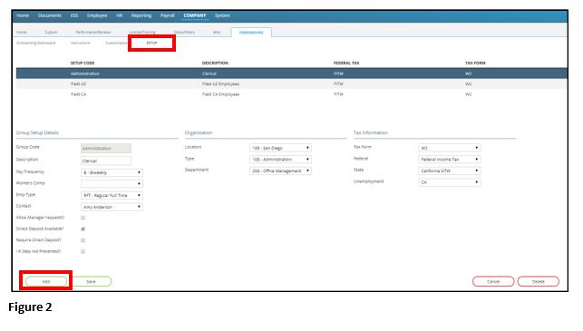This screenshot has height=331, width=583.
Task: Open the Emp Type dropdown
Action: 112,195
